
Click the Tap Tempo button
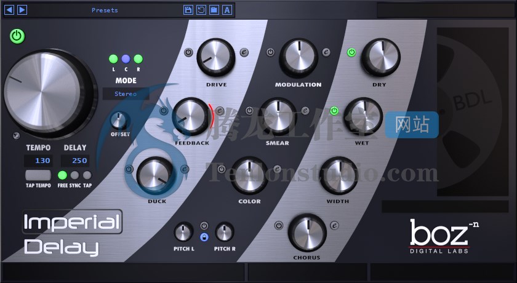pos(38,175)
